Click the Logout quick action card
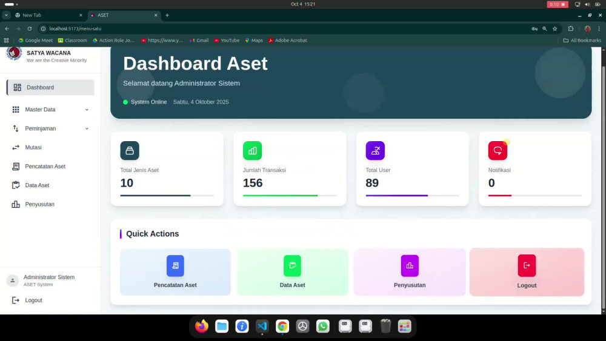Viewport: 606px width, 341px height. [527, 273]
